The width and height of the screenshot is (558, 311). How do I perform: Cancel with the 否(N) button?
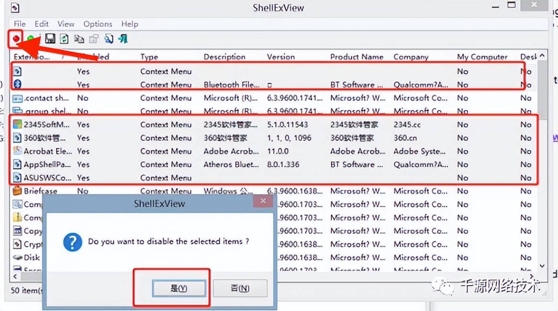pos(240,288)
